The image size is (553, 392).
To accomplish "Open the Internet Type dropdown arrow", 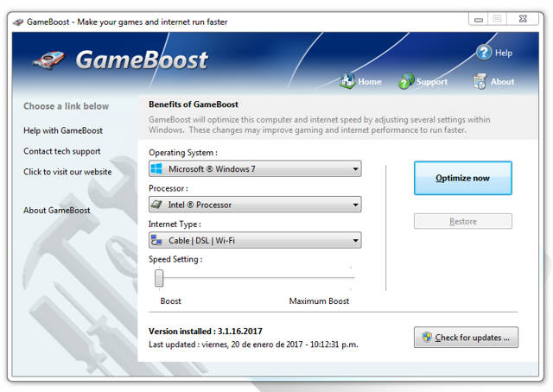I will tap(355, 240).
